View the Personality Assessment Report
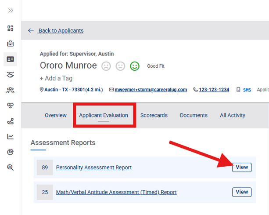 pos(242,167)
